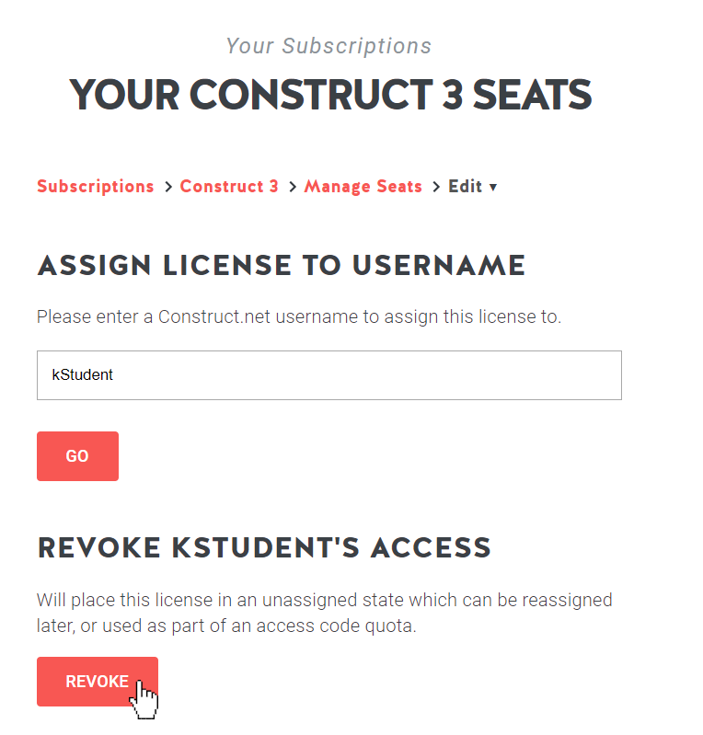
Task: Click the 'Your Construct 3 Seats' title
Action: coord(330,95)
